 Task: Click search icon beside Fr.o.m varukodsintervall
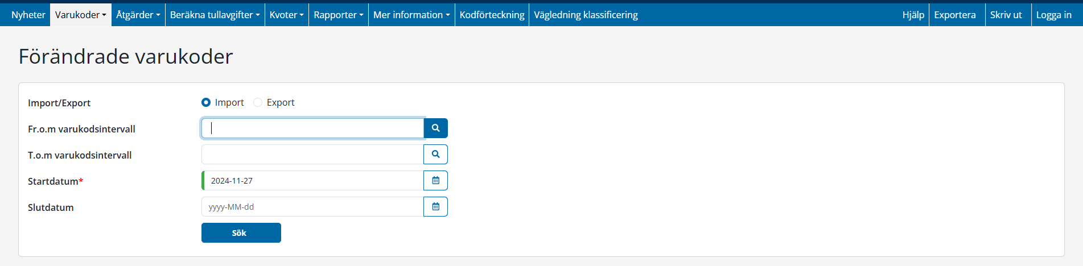click(x=435, y=128)
